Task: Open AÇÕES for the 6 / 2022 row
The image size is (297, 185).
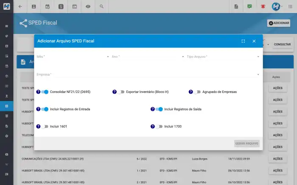Action: (x=277, y=159)
